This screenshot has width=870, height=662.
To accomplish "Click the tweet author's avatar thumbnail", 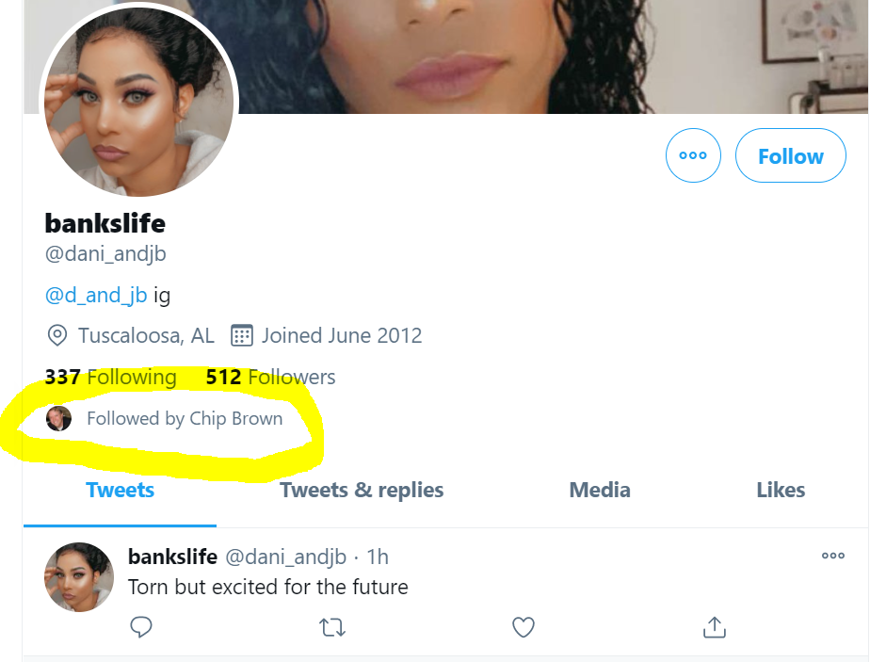I will click(79, 576).
